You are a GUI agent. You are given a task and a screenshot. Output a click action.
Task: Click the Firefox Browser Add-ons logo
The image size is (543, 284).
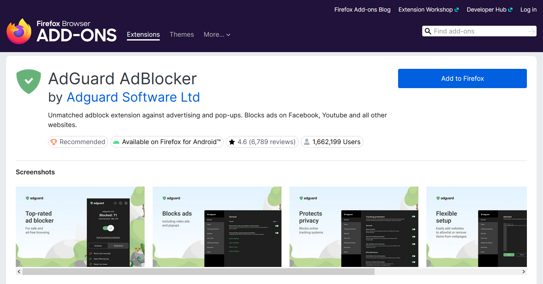click(x=61, y=31)
